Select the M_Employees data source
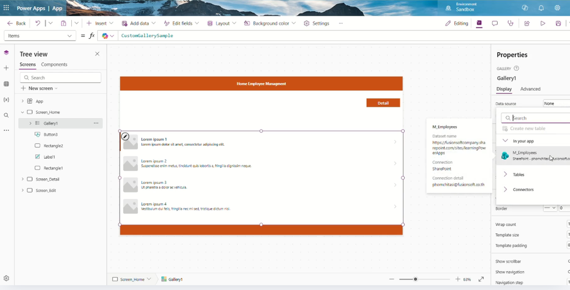The image size is (570, 290). [533, 156]
